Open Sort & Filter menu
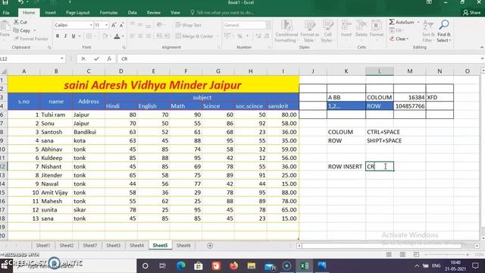The width and height of the screenshot is (485, 273). (x=428, y=31)
